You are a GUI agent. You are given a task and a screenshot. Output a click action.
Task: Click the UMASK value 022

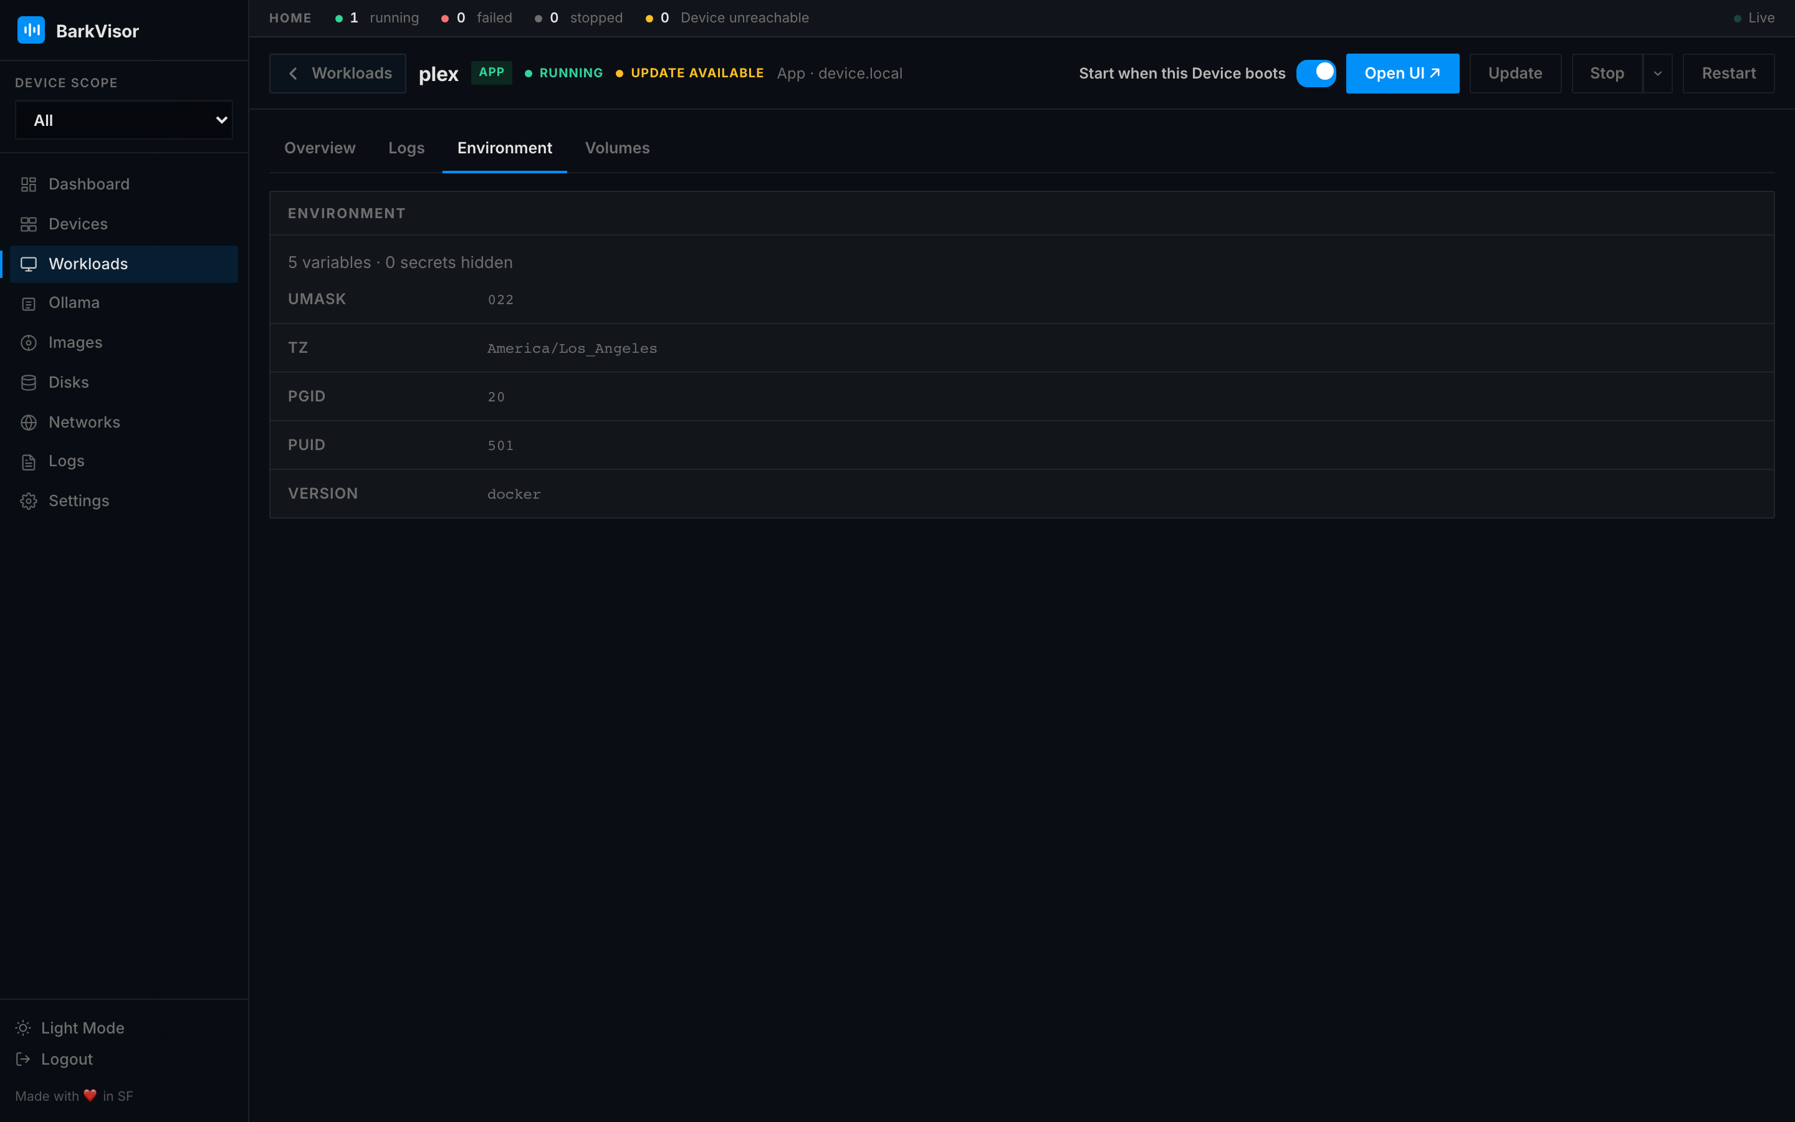pos(500,300)
